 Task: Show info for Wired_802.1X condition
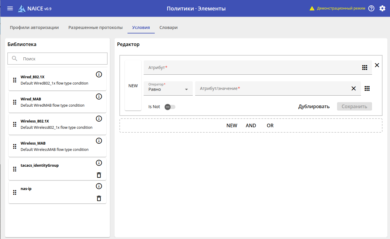99,74
